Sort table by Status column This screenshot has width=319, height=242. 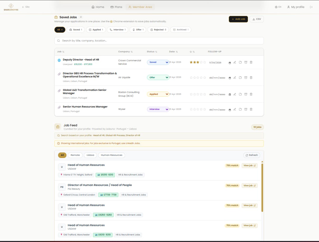[152, 52]
